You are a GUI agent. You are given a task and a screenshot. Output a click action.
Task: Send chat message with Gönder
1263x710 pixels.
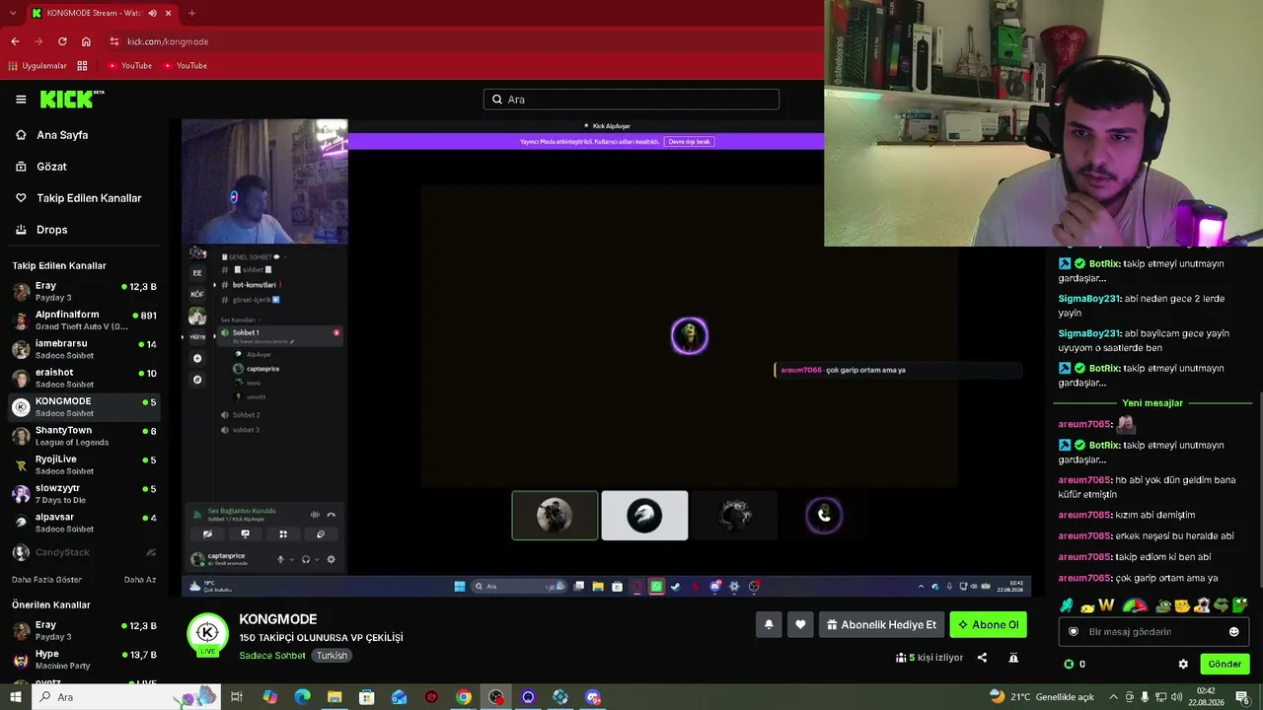point(1225,665)
